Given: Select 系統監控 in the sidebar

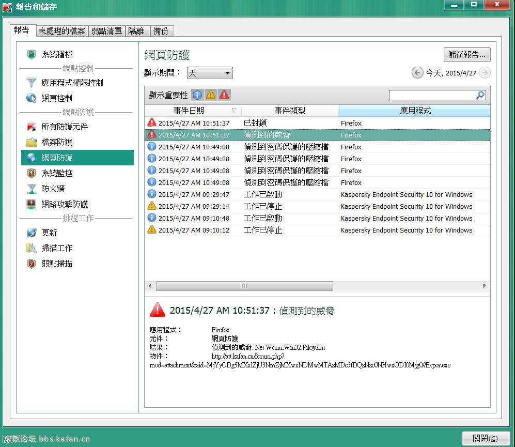Looking at the screenshot, I should pyautogui.click(x=57, y=173).
